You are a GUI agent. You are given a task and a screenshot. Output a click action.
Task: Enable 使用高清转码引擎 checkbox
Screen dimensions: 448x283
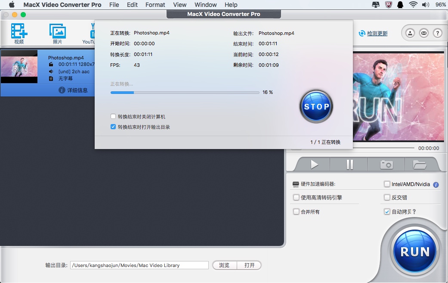[296, 197]
